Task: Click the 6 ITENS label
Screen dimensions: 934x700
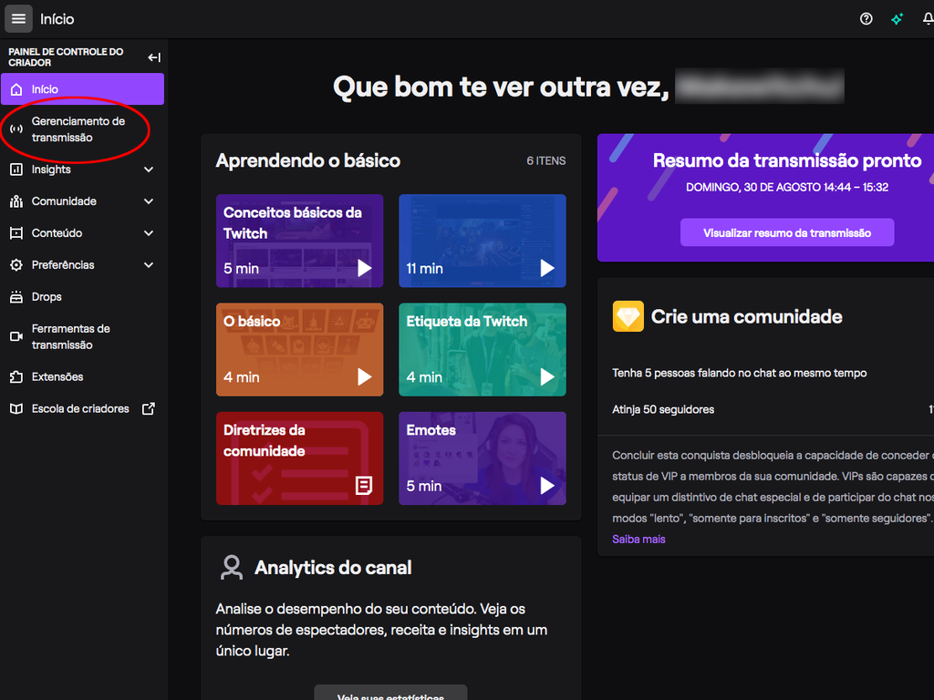Action: point(546,160)
